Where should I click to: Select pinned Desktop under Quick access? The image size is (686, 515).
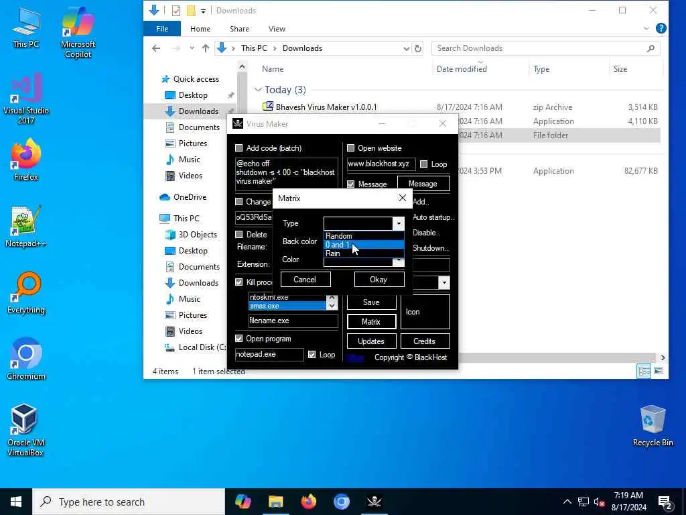click(193, 95)
